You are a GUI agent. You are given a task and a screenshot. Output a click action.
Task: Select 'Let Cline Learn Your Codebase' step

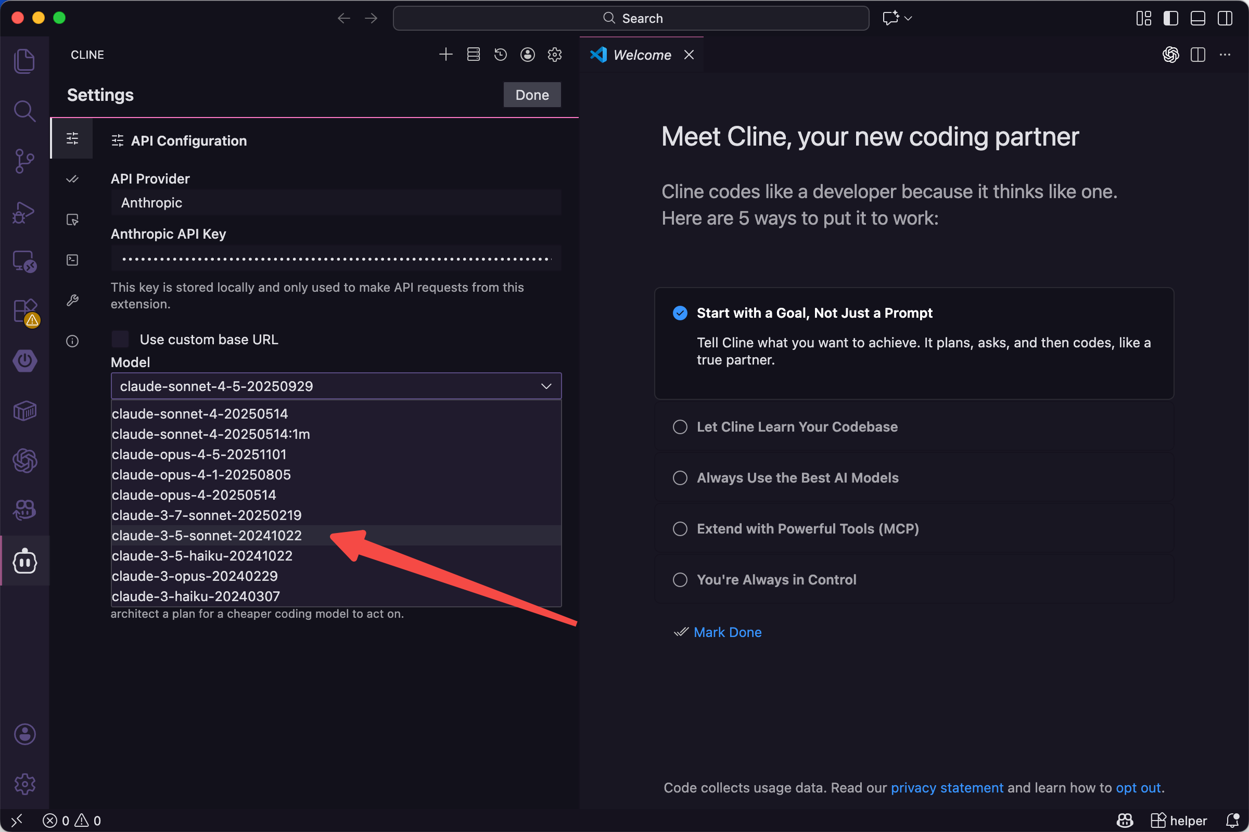[913, 426]
